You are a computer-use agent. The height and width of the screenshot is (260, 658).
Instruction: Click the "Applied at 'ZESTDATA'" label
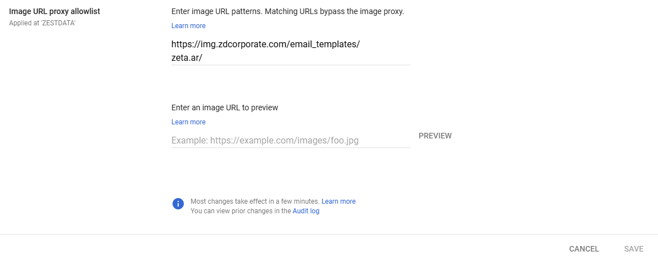(42, 23)
